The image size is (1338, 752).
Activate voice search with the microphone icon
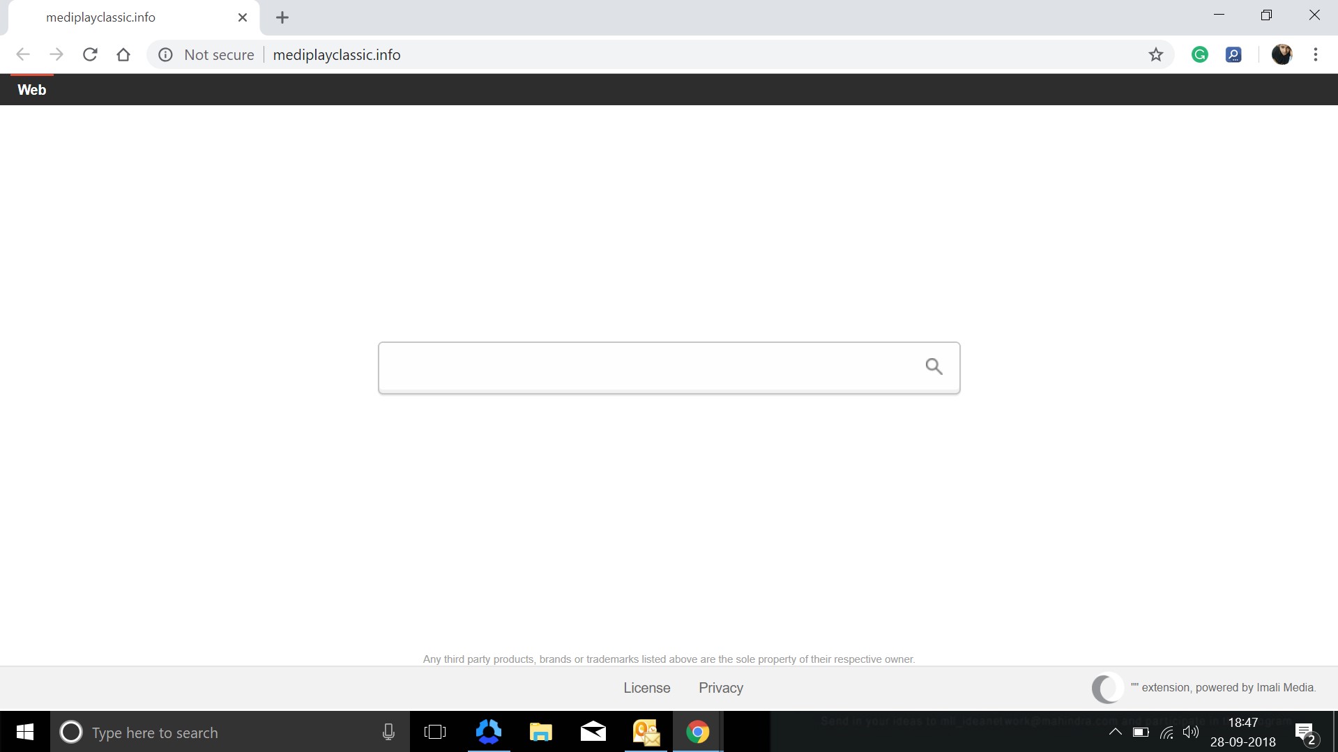(388, 732)
